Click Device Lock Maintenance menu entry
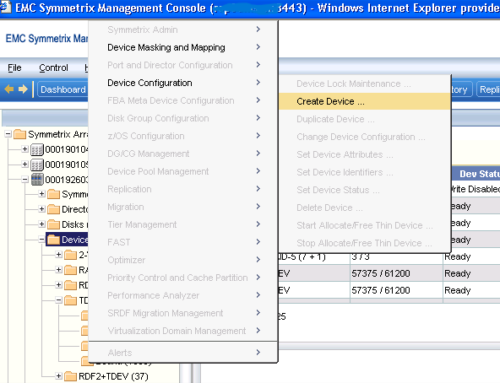Viewport: 500px width, 383px height. tap(365, 84)
